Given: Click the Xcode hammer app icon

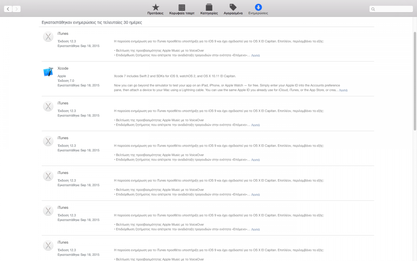Looking at the screenshot, I should (48, 72).
